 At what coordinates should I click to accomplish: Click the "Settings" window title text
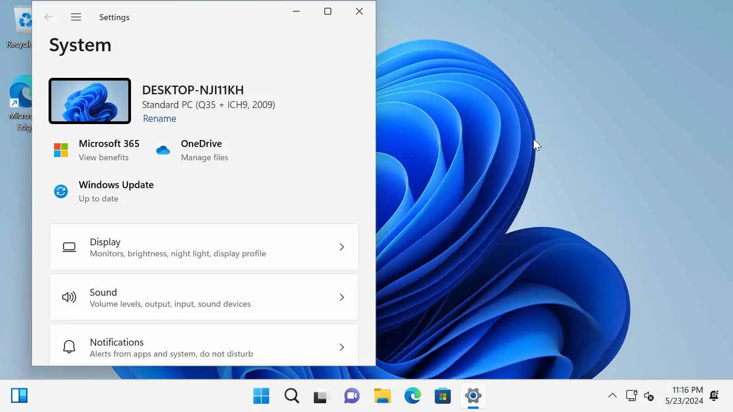pyautogui.click(x=115, y=17)
